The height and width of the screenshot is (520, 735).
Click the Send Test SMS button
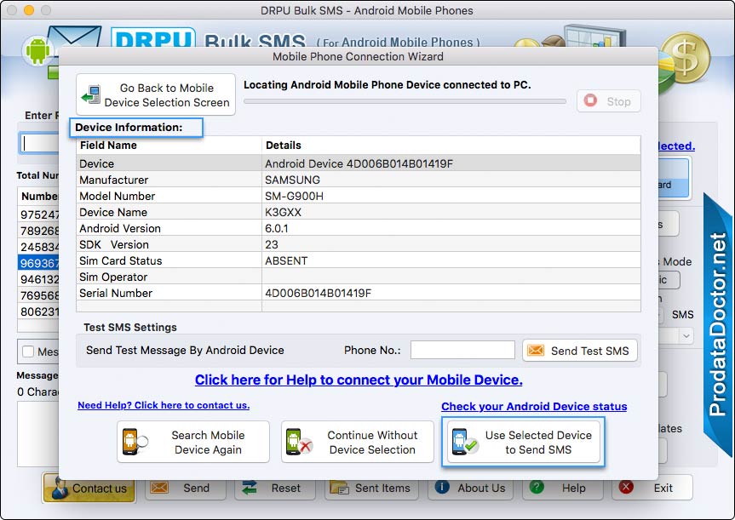pyautogui.click(x=580, y=351)
